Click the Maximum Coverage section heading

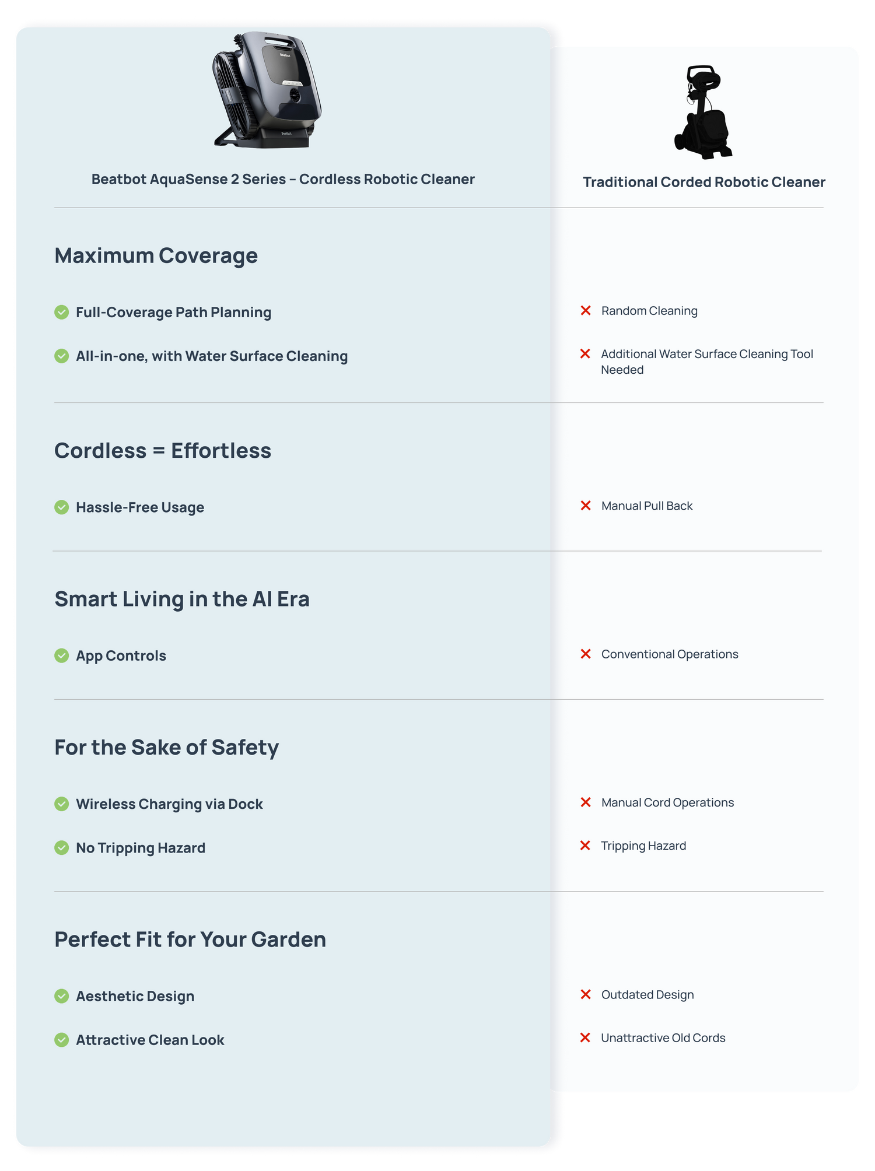[x=156, y=256]
